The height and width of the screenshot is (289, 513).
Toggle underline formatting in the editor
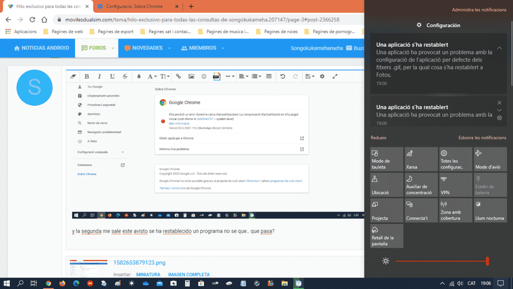112,76
